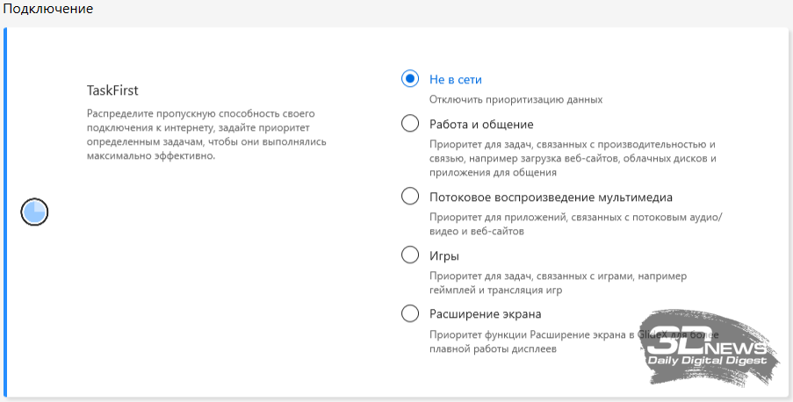
Task: Click the "Игры" option label
Action: point(444,255)
